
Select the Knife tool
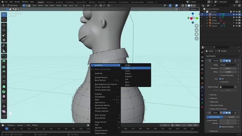click(x=4, y=82)
